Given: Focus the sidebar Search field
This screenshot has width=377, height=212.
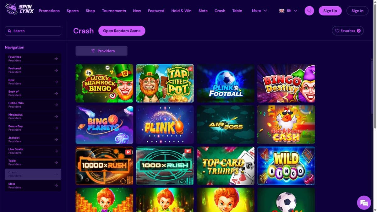Looking at the screenshot, I should (x=33, y=31).
